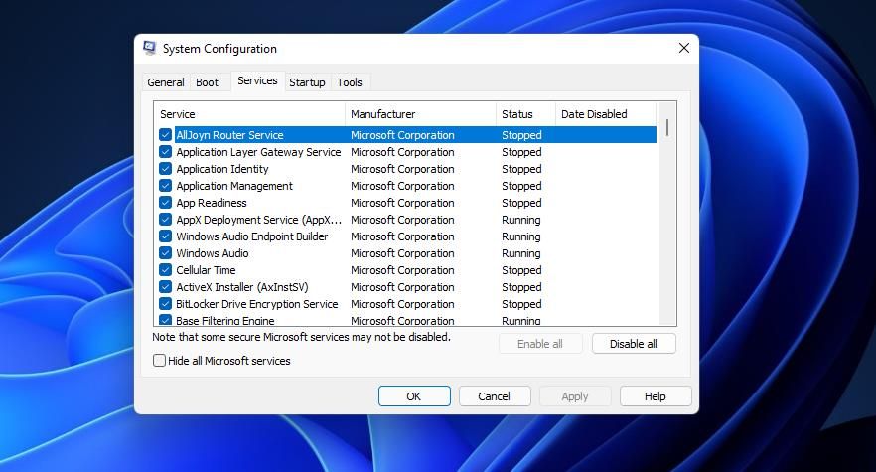
Task: Uncheck Application Layer Gateway Service checkbox
Action: tap(165, 152)
